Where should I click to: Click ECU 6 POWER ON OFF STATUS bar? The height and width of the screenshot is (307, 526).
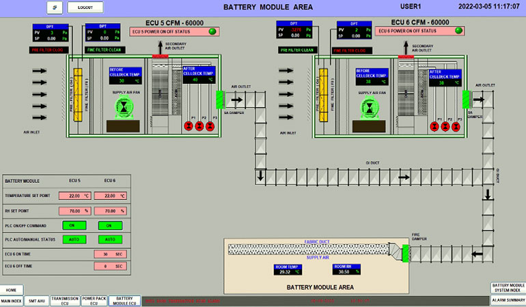coord(419,31)
